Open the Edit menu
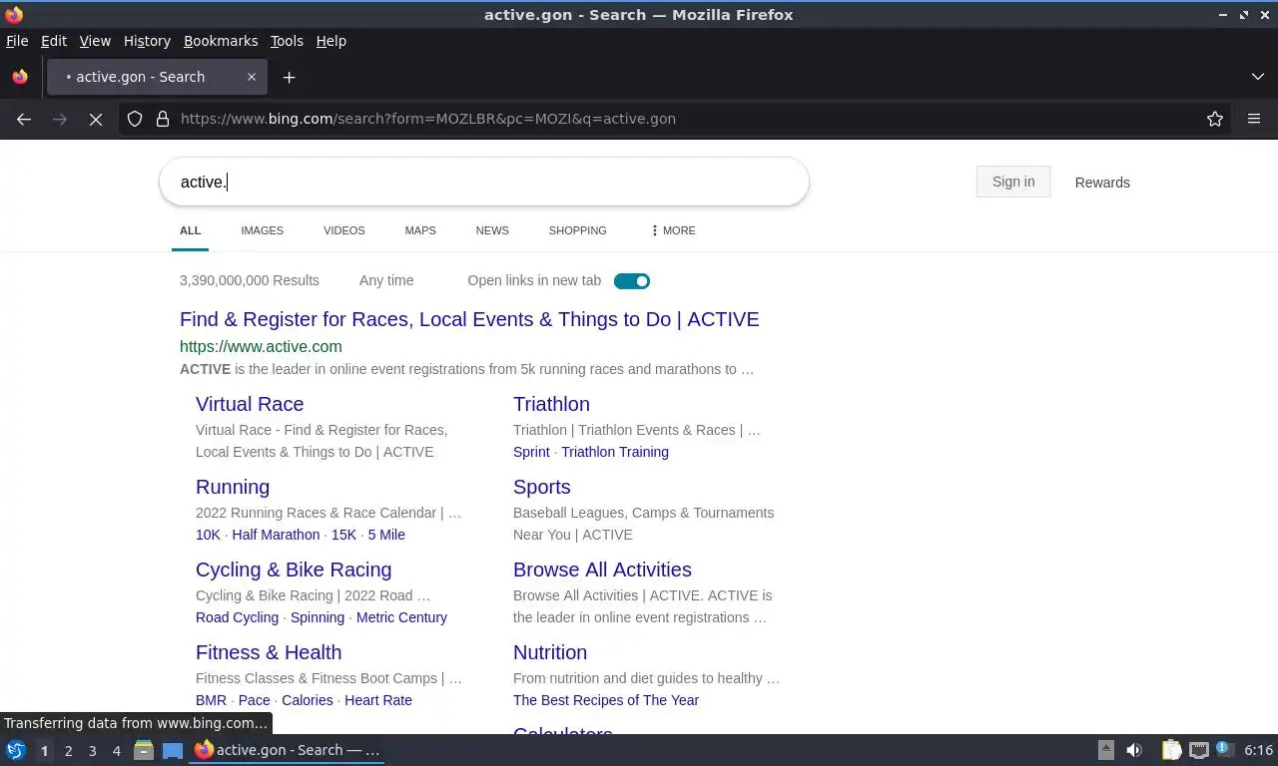The height and width of the screenshot is (766, 1278). pos(54,41)
